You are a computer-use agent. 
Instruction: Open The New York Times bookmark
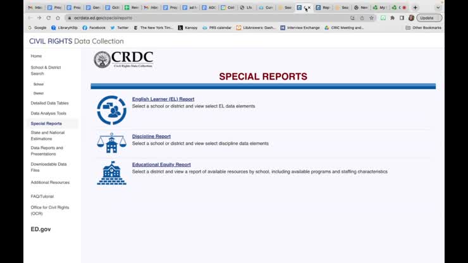[x=153, y=28]
